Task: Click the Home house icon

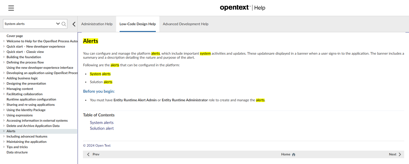Action: click(x=294, y=154)
